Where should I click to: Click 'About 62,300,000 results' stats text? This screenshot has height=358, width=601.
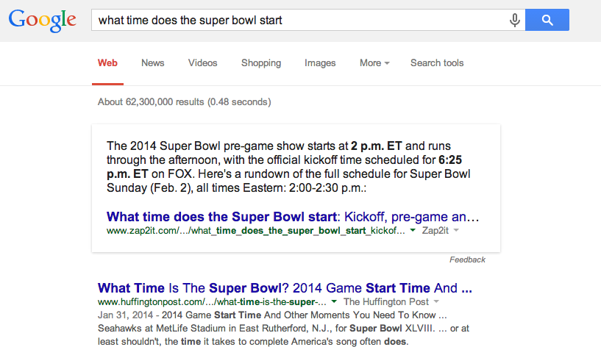(x=185, y=102)
